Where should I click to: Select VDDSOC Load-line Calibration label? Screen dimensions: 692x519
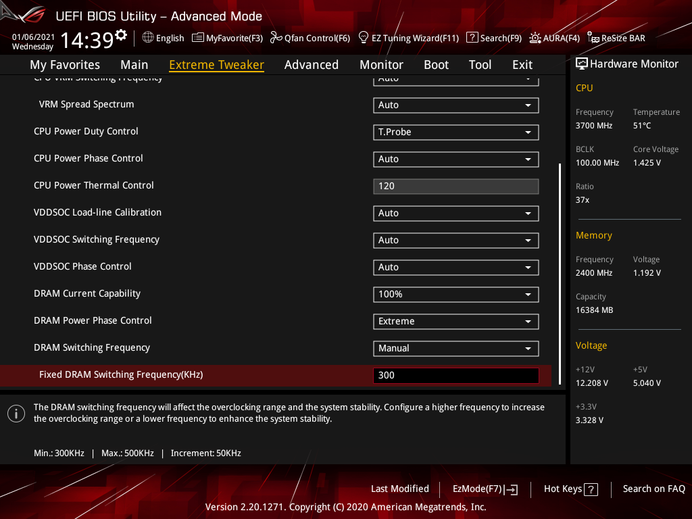click(97, 212)
